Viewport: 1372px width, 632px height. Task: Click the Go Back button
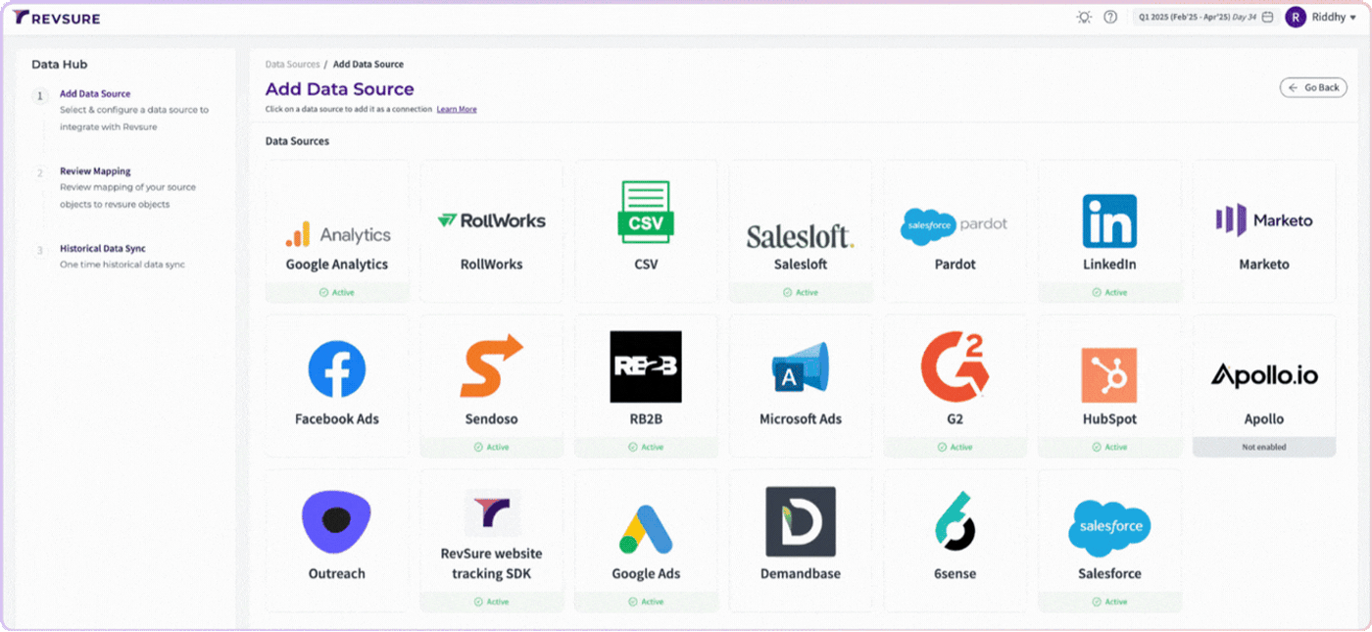[x=1313, y=87]
